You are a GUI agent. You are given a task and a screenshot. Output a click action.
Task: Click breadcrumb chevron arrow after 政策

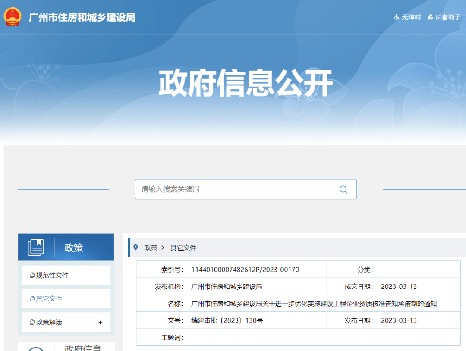pyautogui.click(x=163, y=248)
